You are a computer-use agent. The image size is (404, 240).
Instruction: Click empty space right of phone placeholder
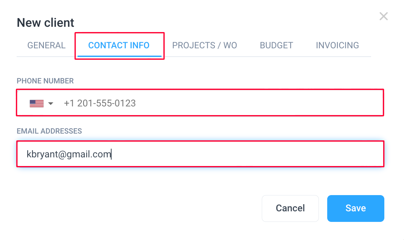point(258,103)
